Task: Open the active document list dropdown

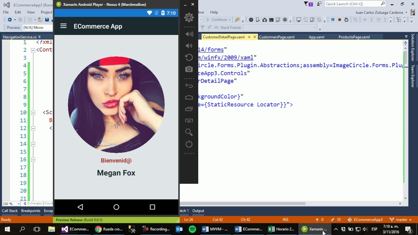Action: coord(406,37)
